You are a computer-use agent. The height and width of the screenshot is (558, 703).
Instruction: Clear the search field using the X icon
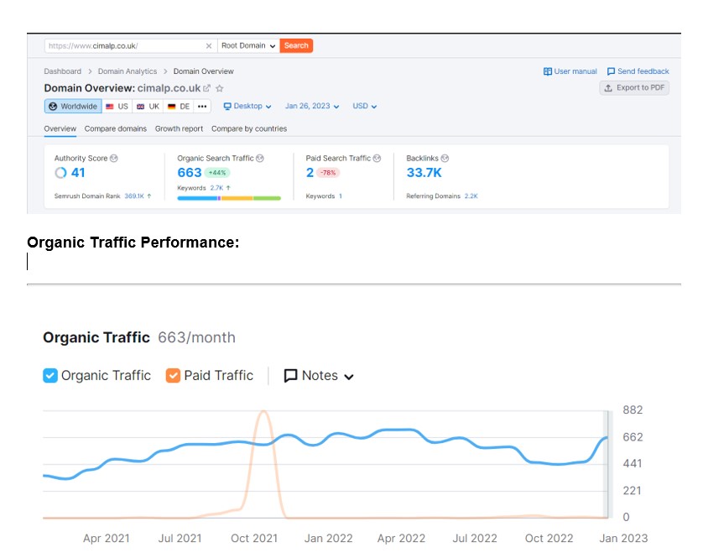point(209,46)
